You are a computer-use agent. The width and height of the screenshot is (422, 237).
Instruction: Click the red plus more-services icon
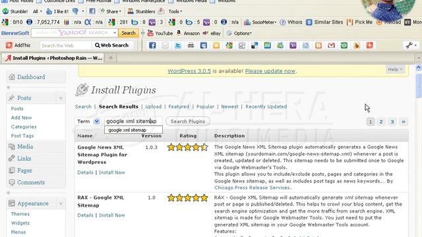tap(369, 45)
